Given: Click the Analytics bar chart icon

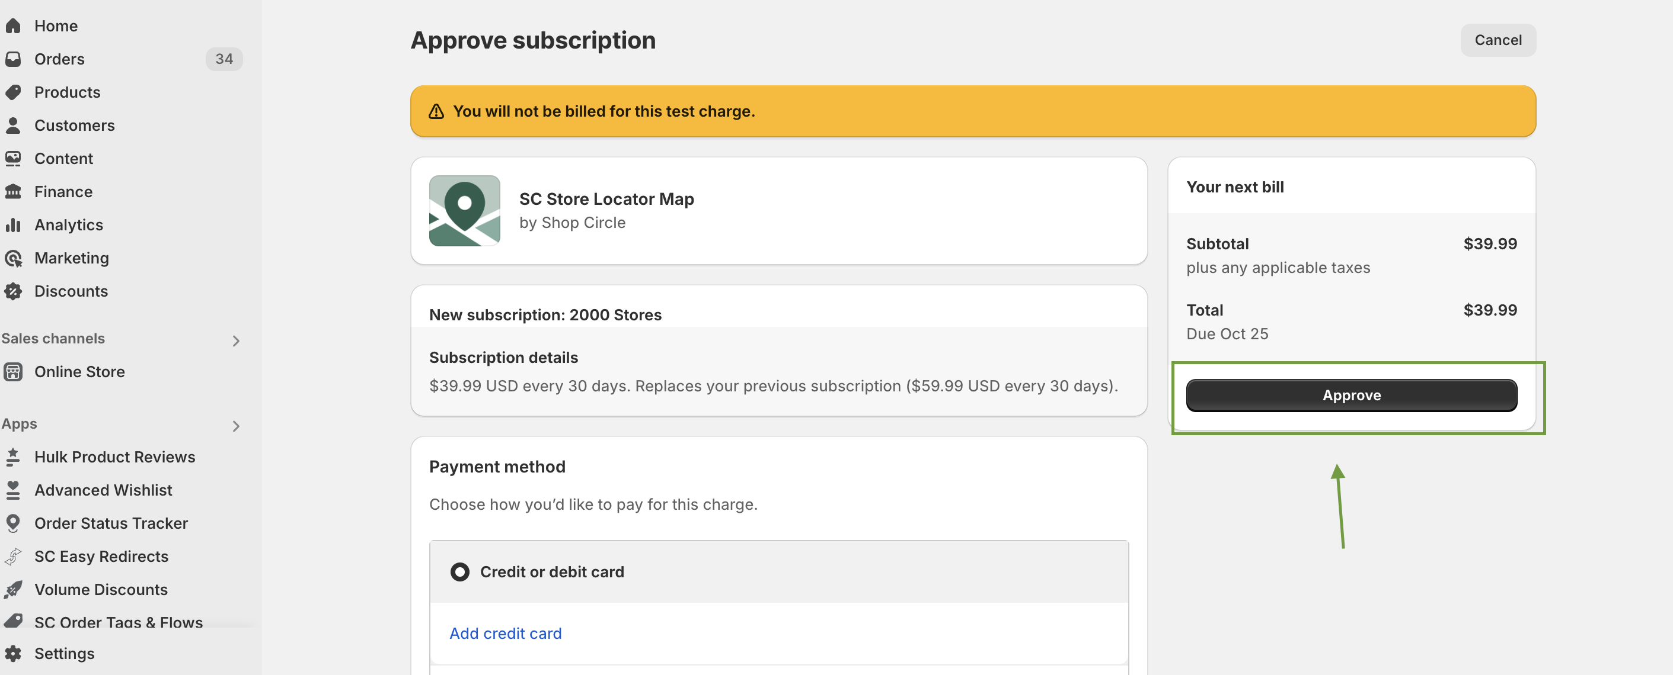Looking at the screenshot, I should tap(13, 225).
